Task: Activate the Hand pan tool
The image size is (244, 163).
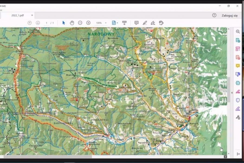Action: [x=72, y=23]
